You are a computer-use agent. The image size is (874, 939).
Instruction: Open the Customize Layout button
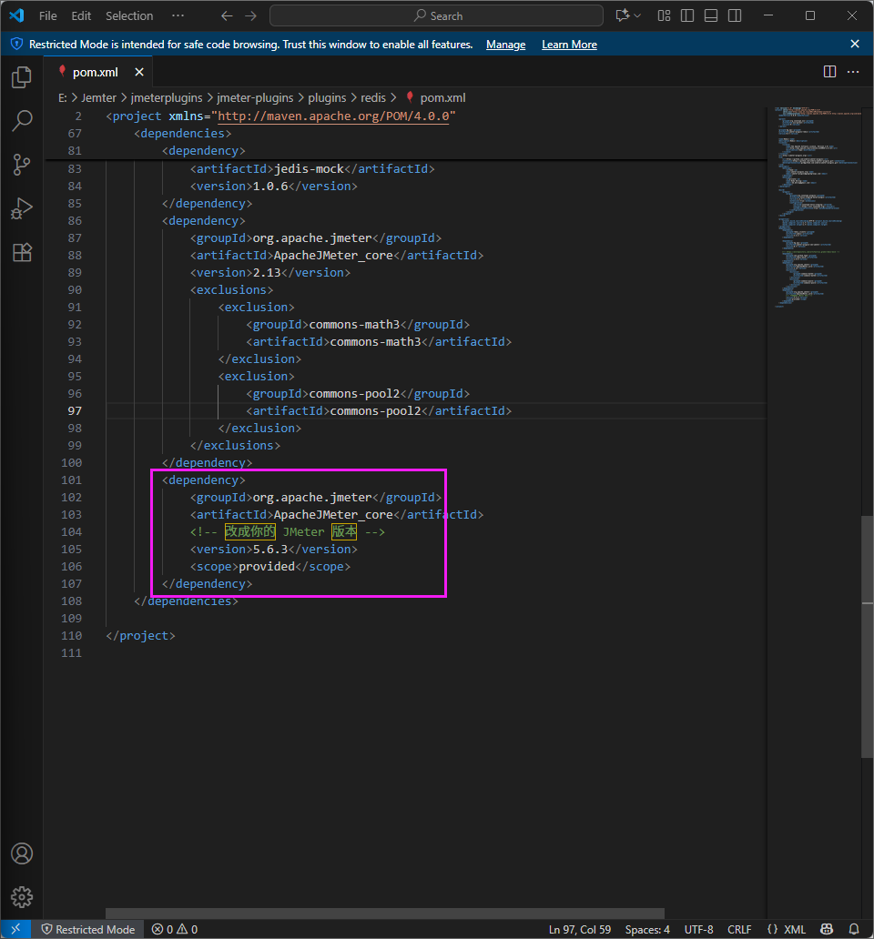(x=664, y=15)
